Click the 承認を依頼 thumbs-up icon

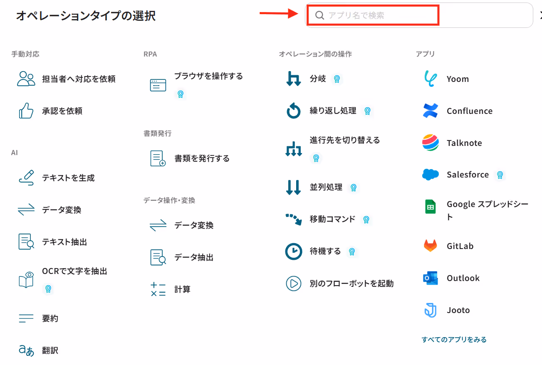pyautogui.click(x=26, y=111)
